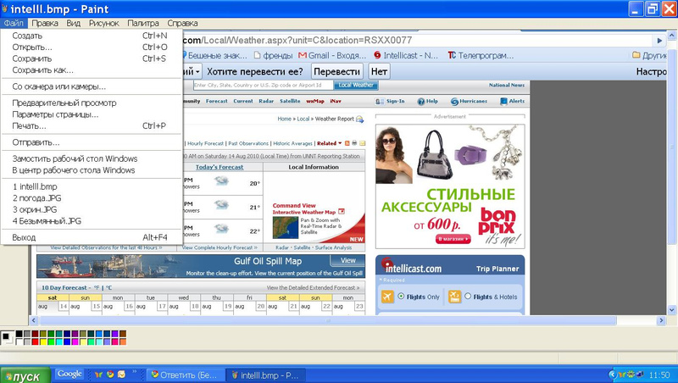Screen dimensions: 678x383
Task: Choose 'Сохранить как...' from the File menu
Action: [42, 70]
